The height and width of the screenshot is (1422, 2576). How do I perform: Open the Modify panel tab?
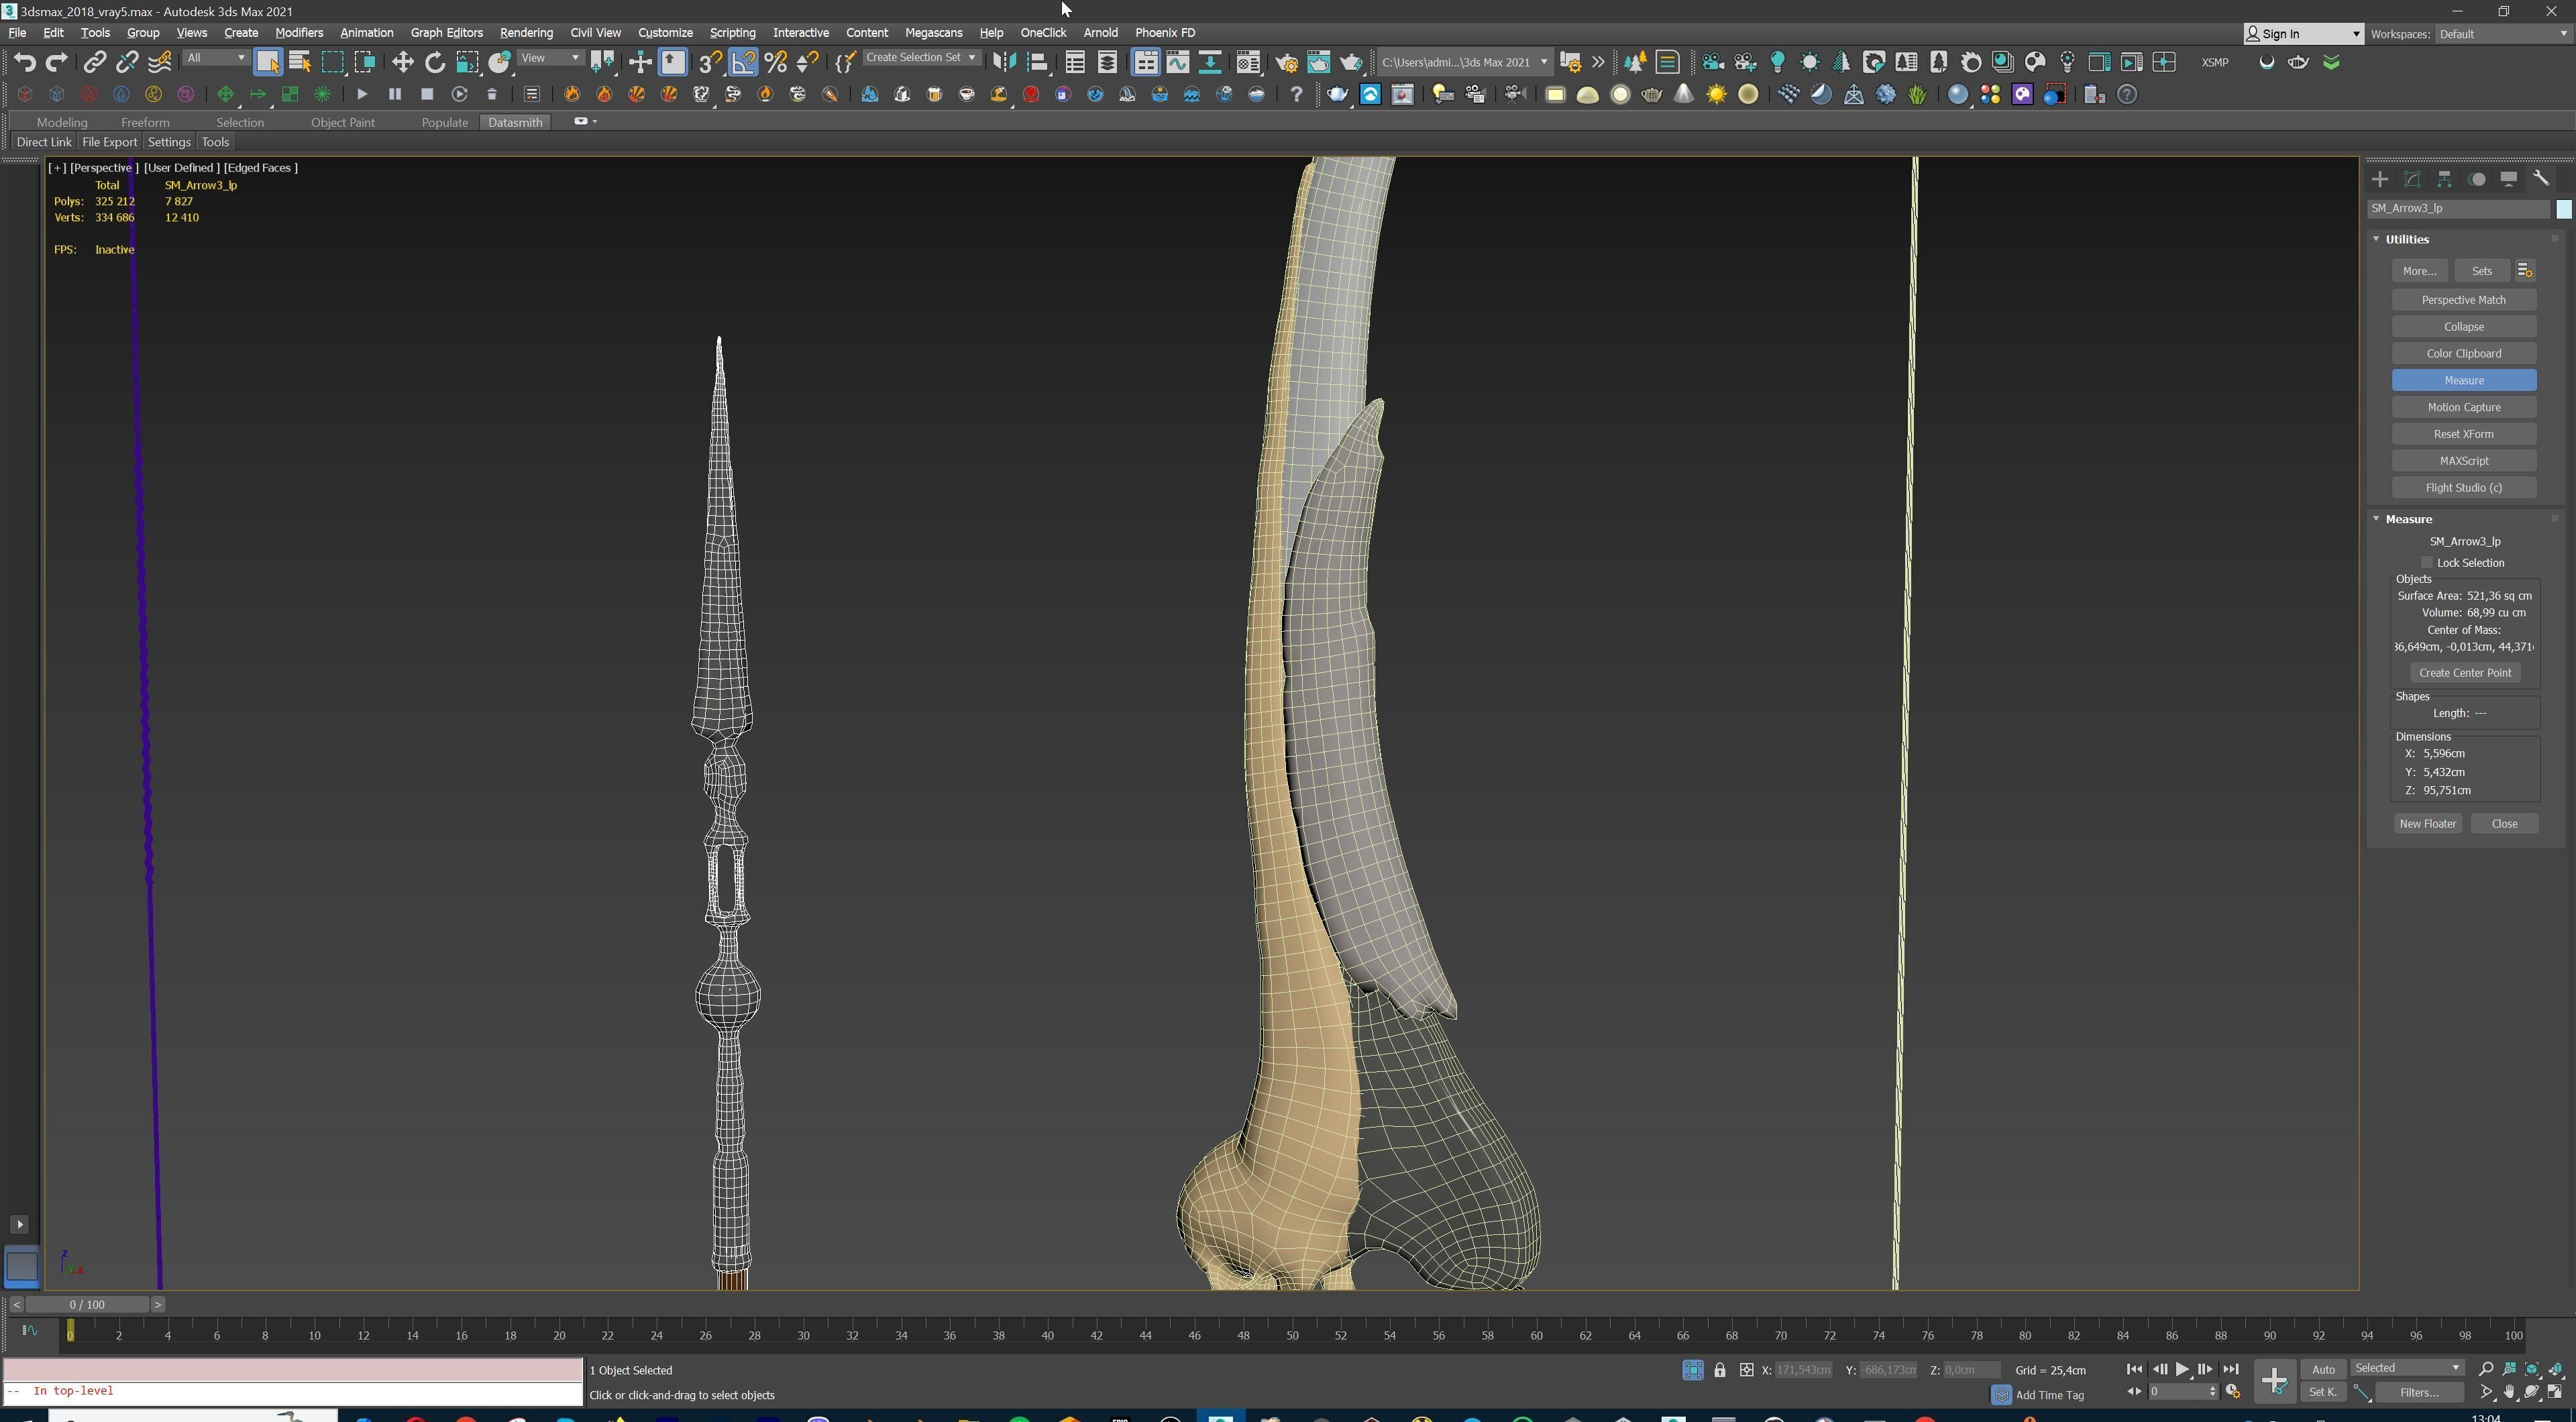point(2412,179)
